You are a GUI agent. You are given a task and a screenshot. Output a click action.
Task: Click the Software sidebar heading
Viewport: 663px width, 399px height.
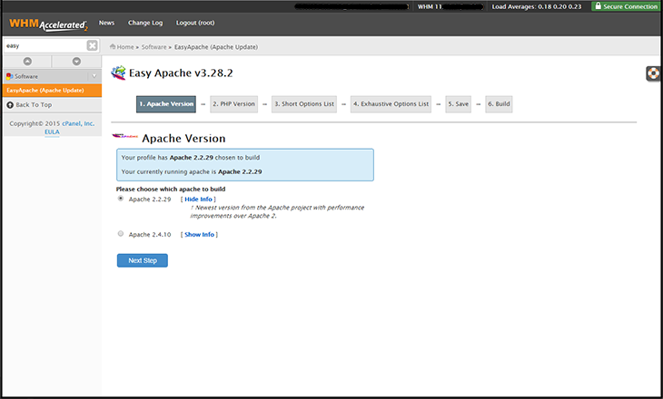[x=26, y=76]
